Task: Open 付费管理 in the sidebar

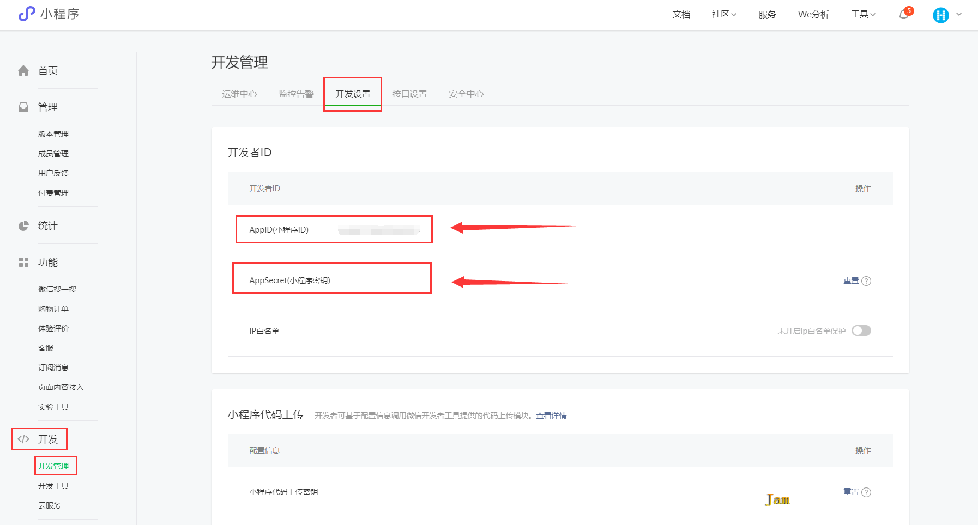Action: click(53, 193)
